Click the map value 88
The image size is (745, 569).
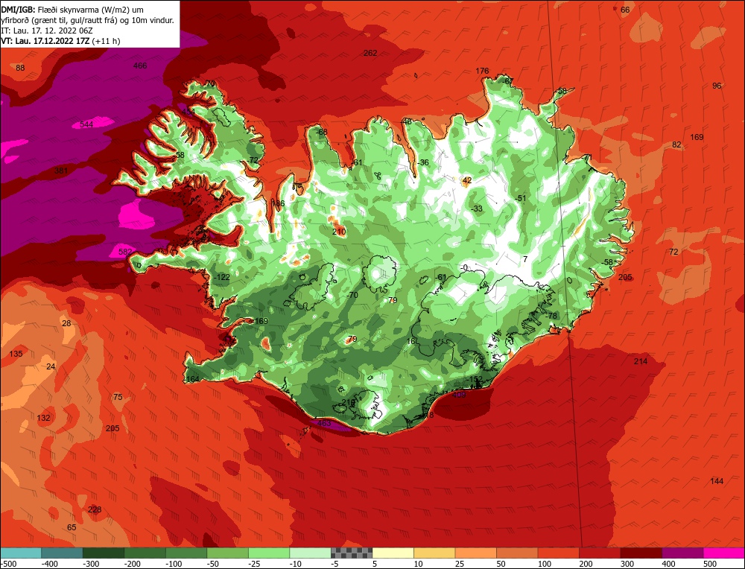coord(20,68)
